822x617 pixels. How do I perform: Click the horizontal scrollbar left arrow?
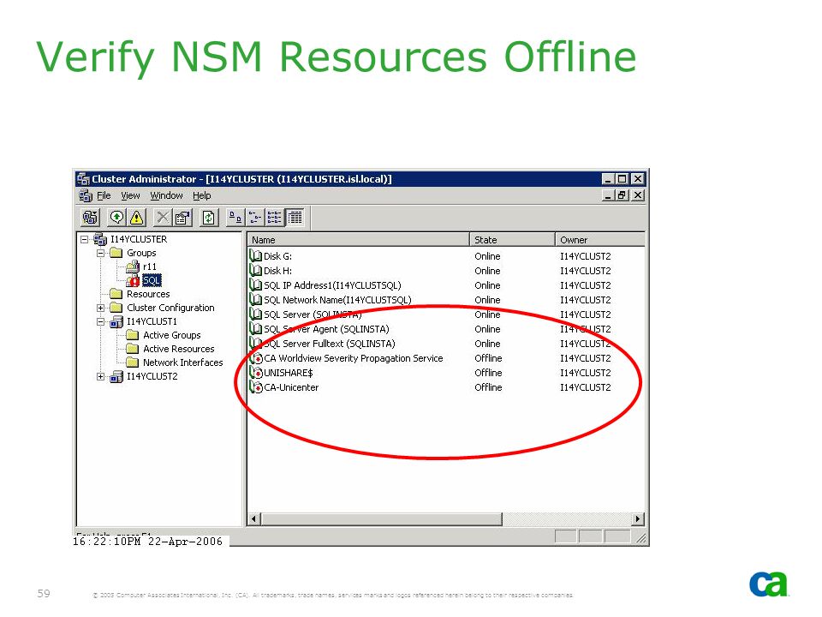pos(254,519)
